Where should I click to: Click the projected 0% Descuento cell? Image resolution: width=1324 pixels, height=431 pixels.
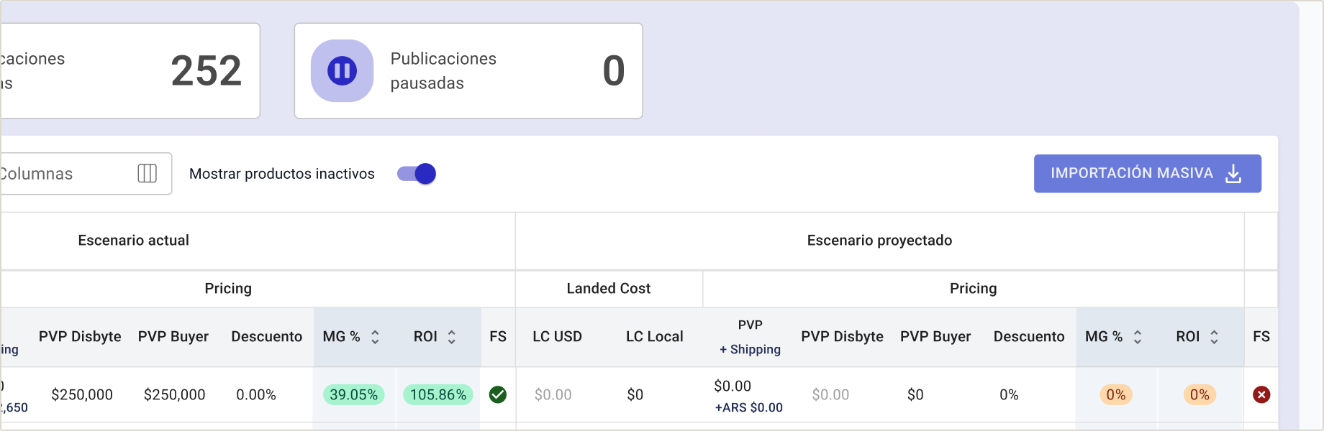pyautogui.click(x=1009, y=394)
